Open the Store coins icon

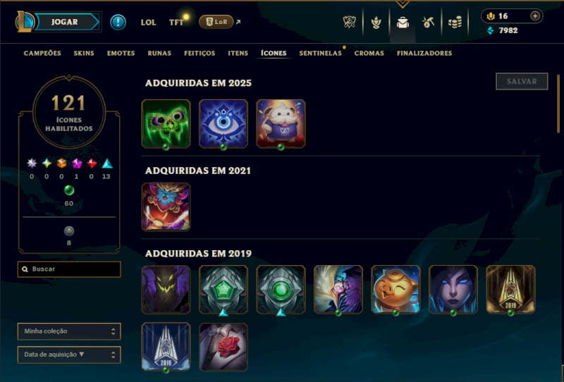click(455, 23)
